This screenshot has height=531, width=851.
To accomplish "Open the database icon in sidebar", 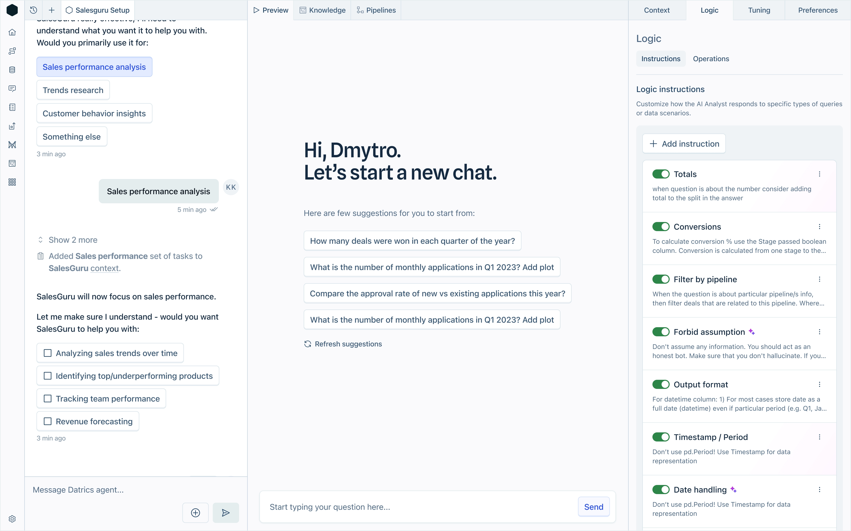I will pos(12,70).
